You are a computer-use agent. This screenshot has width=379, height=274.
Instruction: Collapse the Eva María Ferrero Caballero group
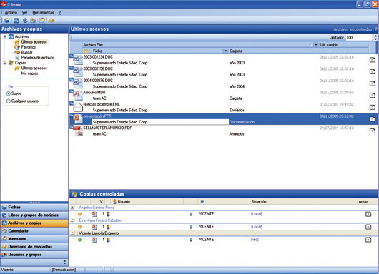tap(72, 220)
